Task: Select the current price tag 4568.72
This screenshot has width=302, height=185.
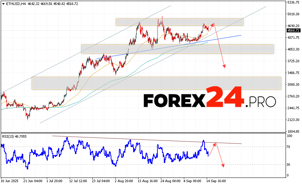Action: [293, 30]
